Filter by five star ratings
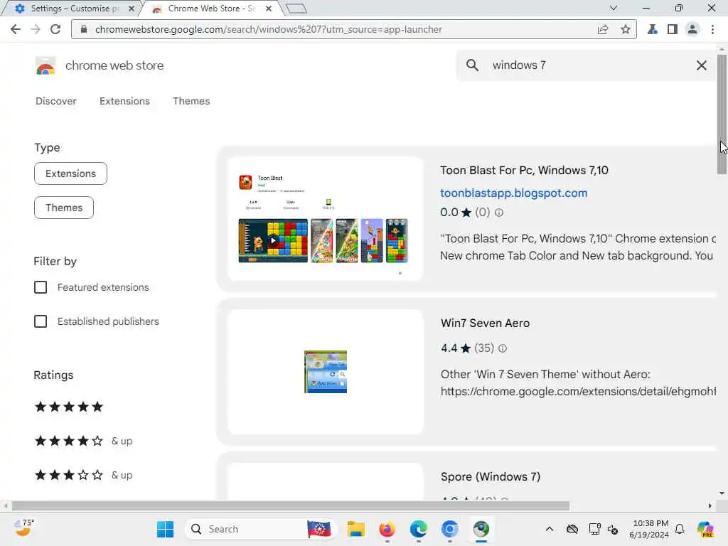 tap(69, 407)
